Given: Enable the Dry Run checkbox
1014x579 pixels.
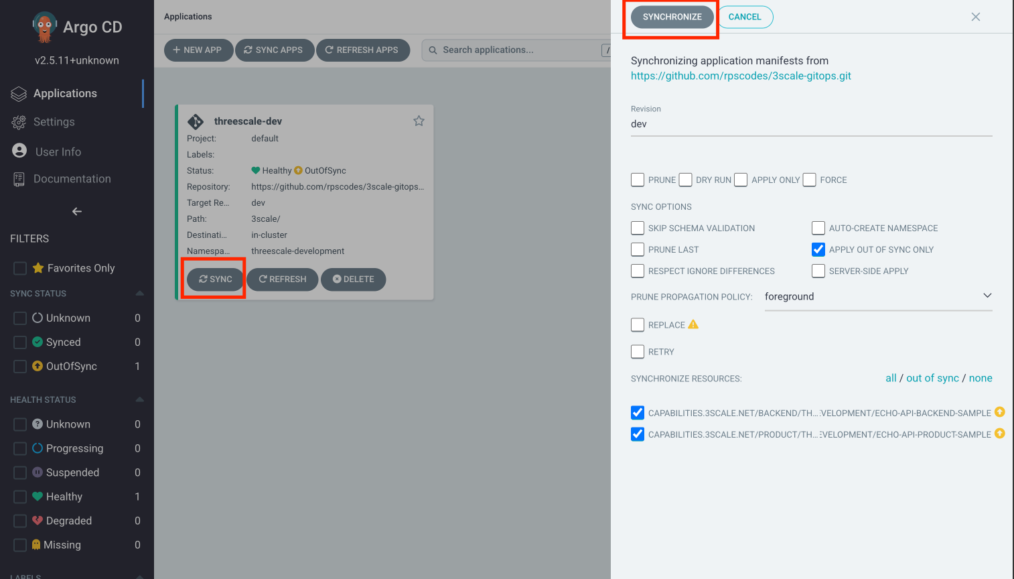Looking at the screenshot, I should (x=685, y=180).
